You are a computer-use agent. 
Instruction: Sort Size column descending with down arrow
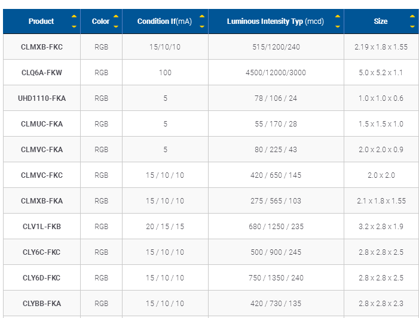412,26
